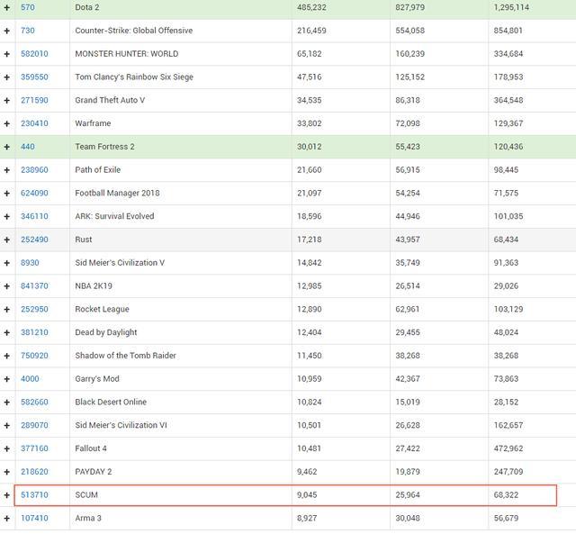Expand the Dota 2 row plus icon

(6, 7)
